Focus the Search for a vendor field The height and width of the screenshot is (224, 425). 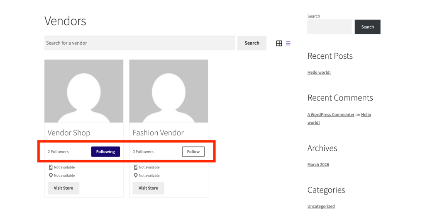pos(139,43)
